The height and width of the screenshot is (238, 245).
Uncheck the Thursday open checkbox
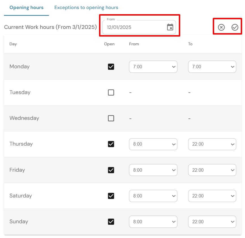pyautogui.click(x=111, y=144)
